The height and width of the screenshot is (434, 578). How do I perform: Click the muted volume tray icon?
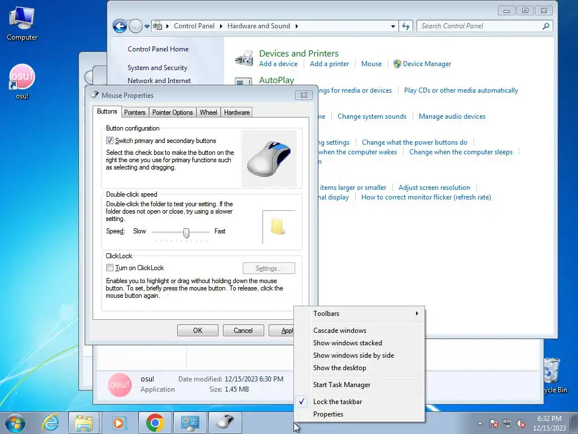click(x=521, y=423)
